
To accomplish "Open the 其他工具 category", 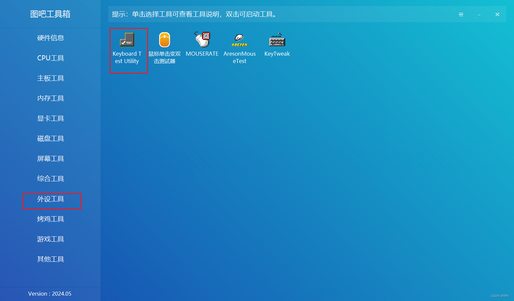I will [x=51, y=259].
